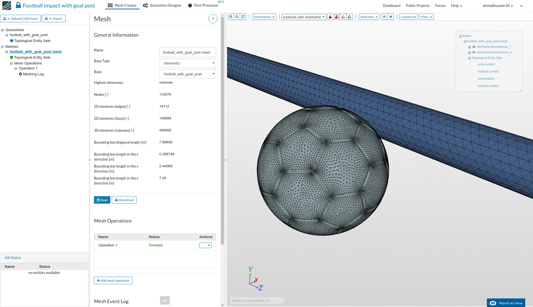Click the show-all eye icon in toolbar
Screen dimensions: 533x307
(x=391, y=17)
